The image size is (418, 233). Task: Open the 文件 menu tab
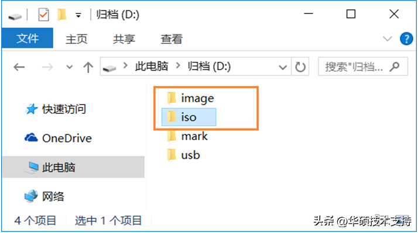click(28, 38)
